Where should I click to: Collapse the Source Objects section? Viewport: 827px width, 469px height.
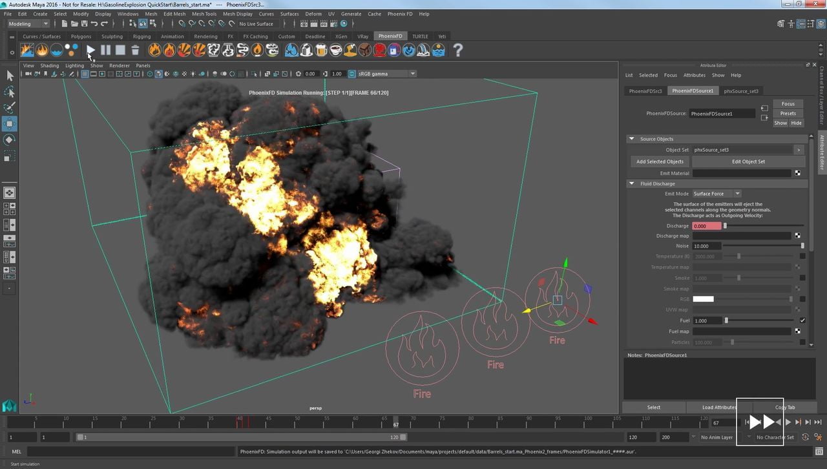coord(631,139)
